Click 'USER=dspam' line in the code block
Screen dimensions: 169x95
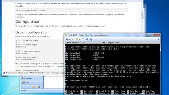[x=22, y=53]
